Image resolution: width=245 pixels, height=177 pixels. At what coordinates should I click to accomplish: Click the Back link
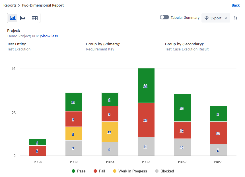236,5
